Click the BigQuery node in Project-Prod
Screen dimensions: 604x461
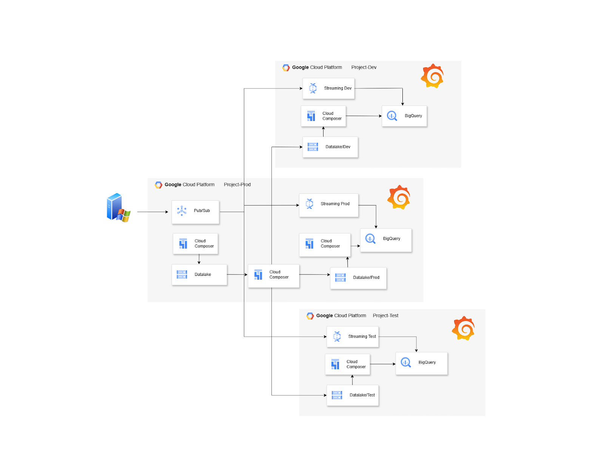tap(386, 240)
